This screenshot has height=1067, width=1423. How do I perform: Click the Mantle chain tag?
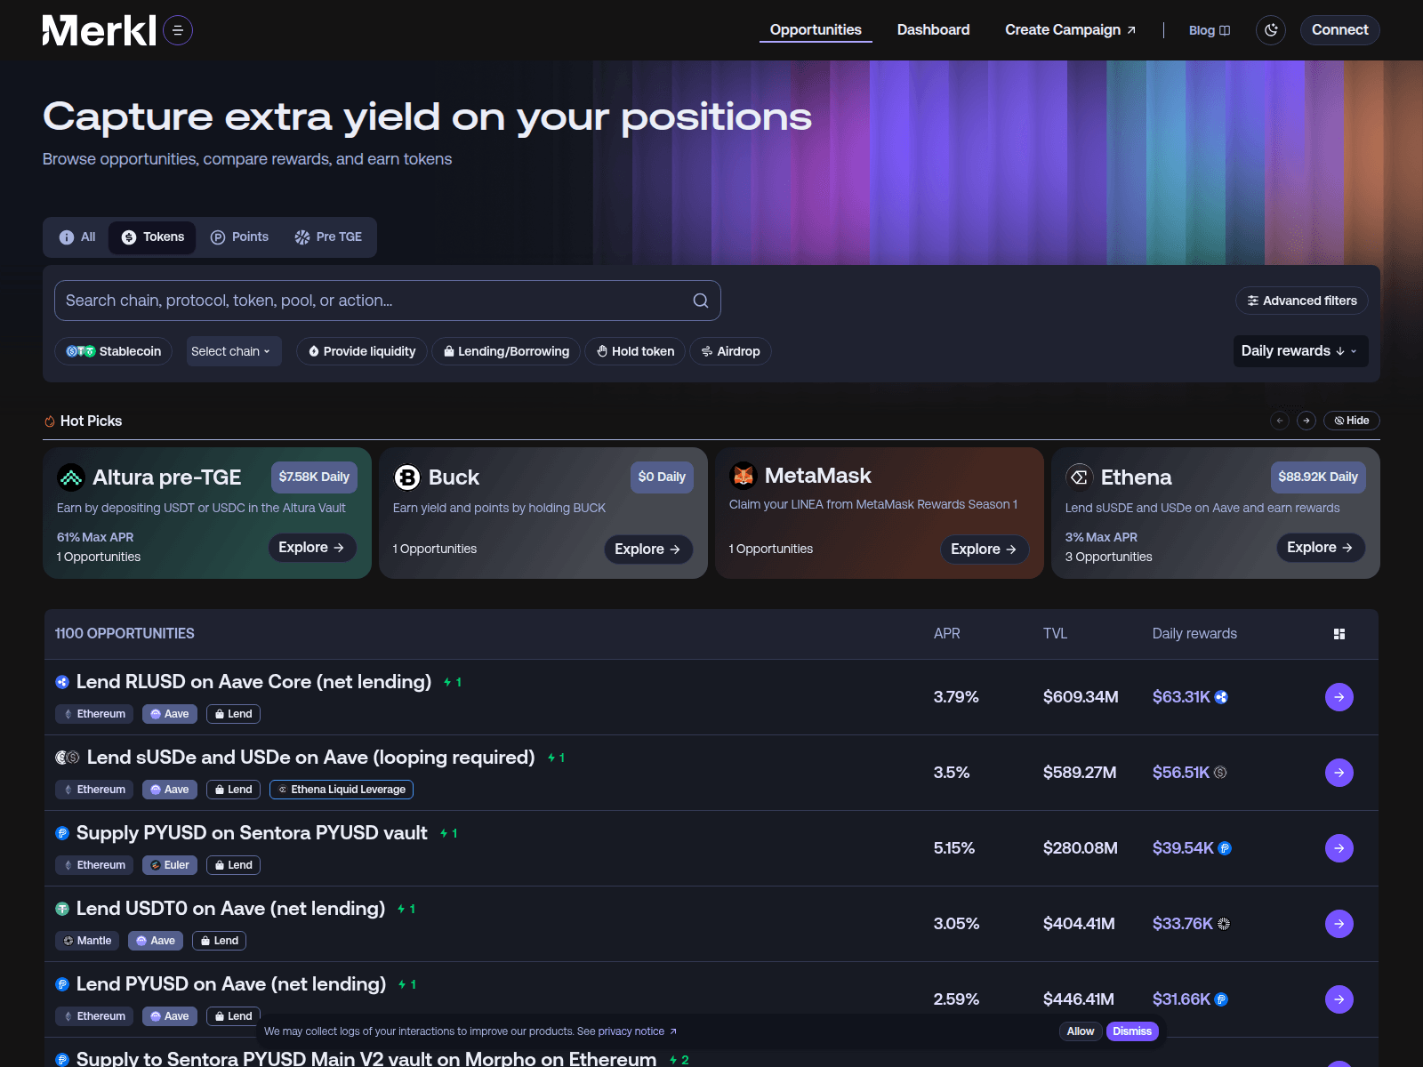87,941
